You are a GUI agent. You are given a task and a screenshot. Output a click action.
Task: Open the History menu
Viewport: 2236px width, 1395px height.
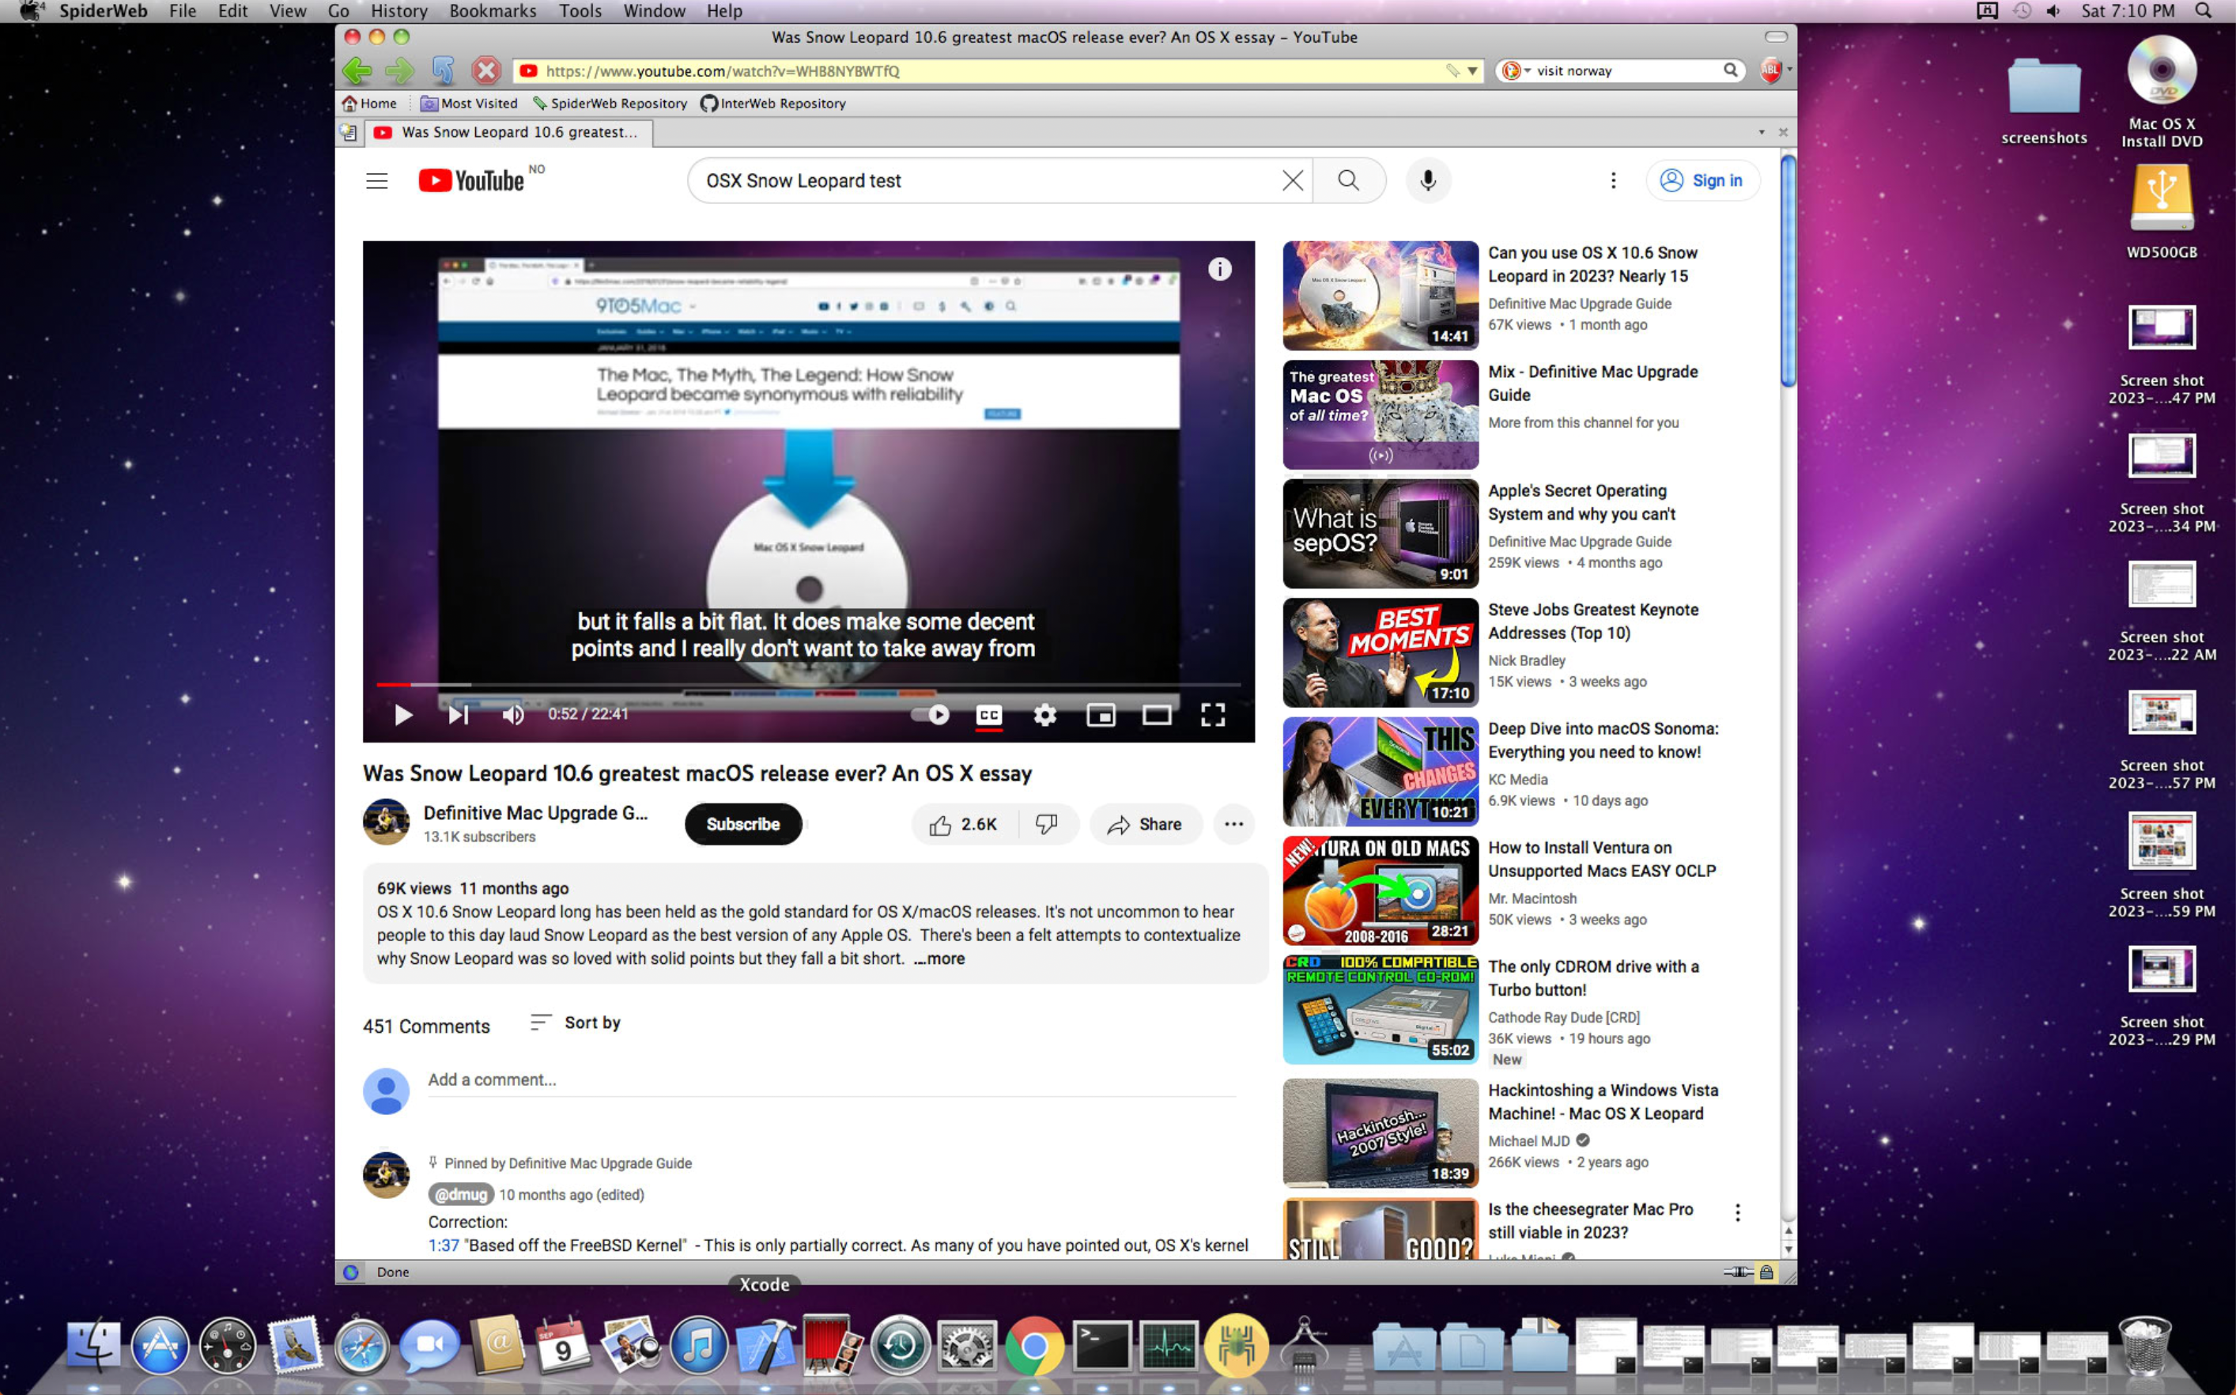pos(398,11)
